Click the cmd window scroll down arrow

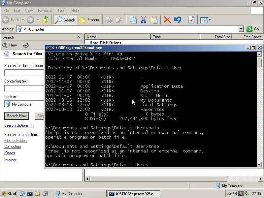(259, 164)
